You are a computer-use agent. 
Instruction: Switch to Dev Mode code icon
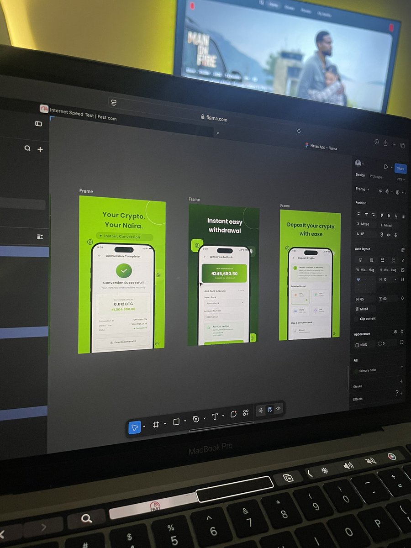point(278,408)
